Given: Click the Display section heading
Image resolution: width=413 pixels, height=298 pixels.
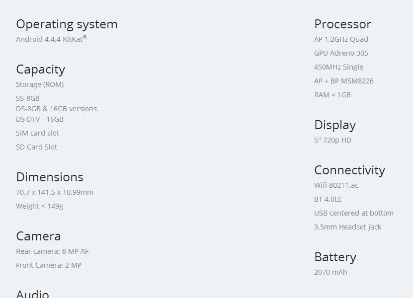Looking at the screenshot, I should click(x=335, y=125).
